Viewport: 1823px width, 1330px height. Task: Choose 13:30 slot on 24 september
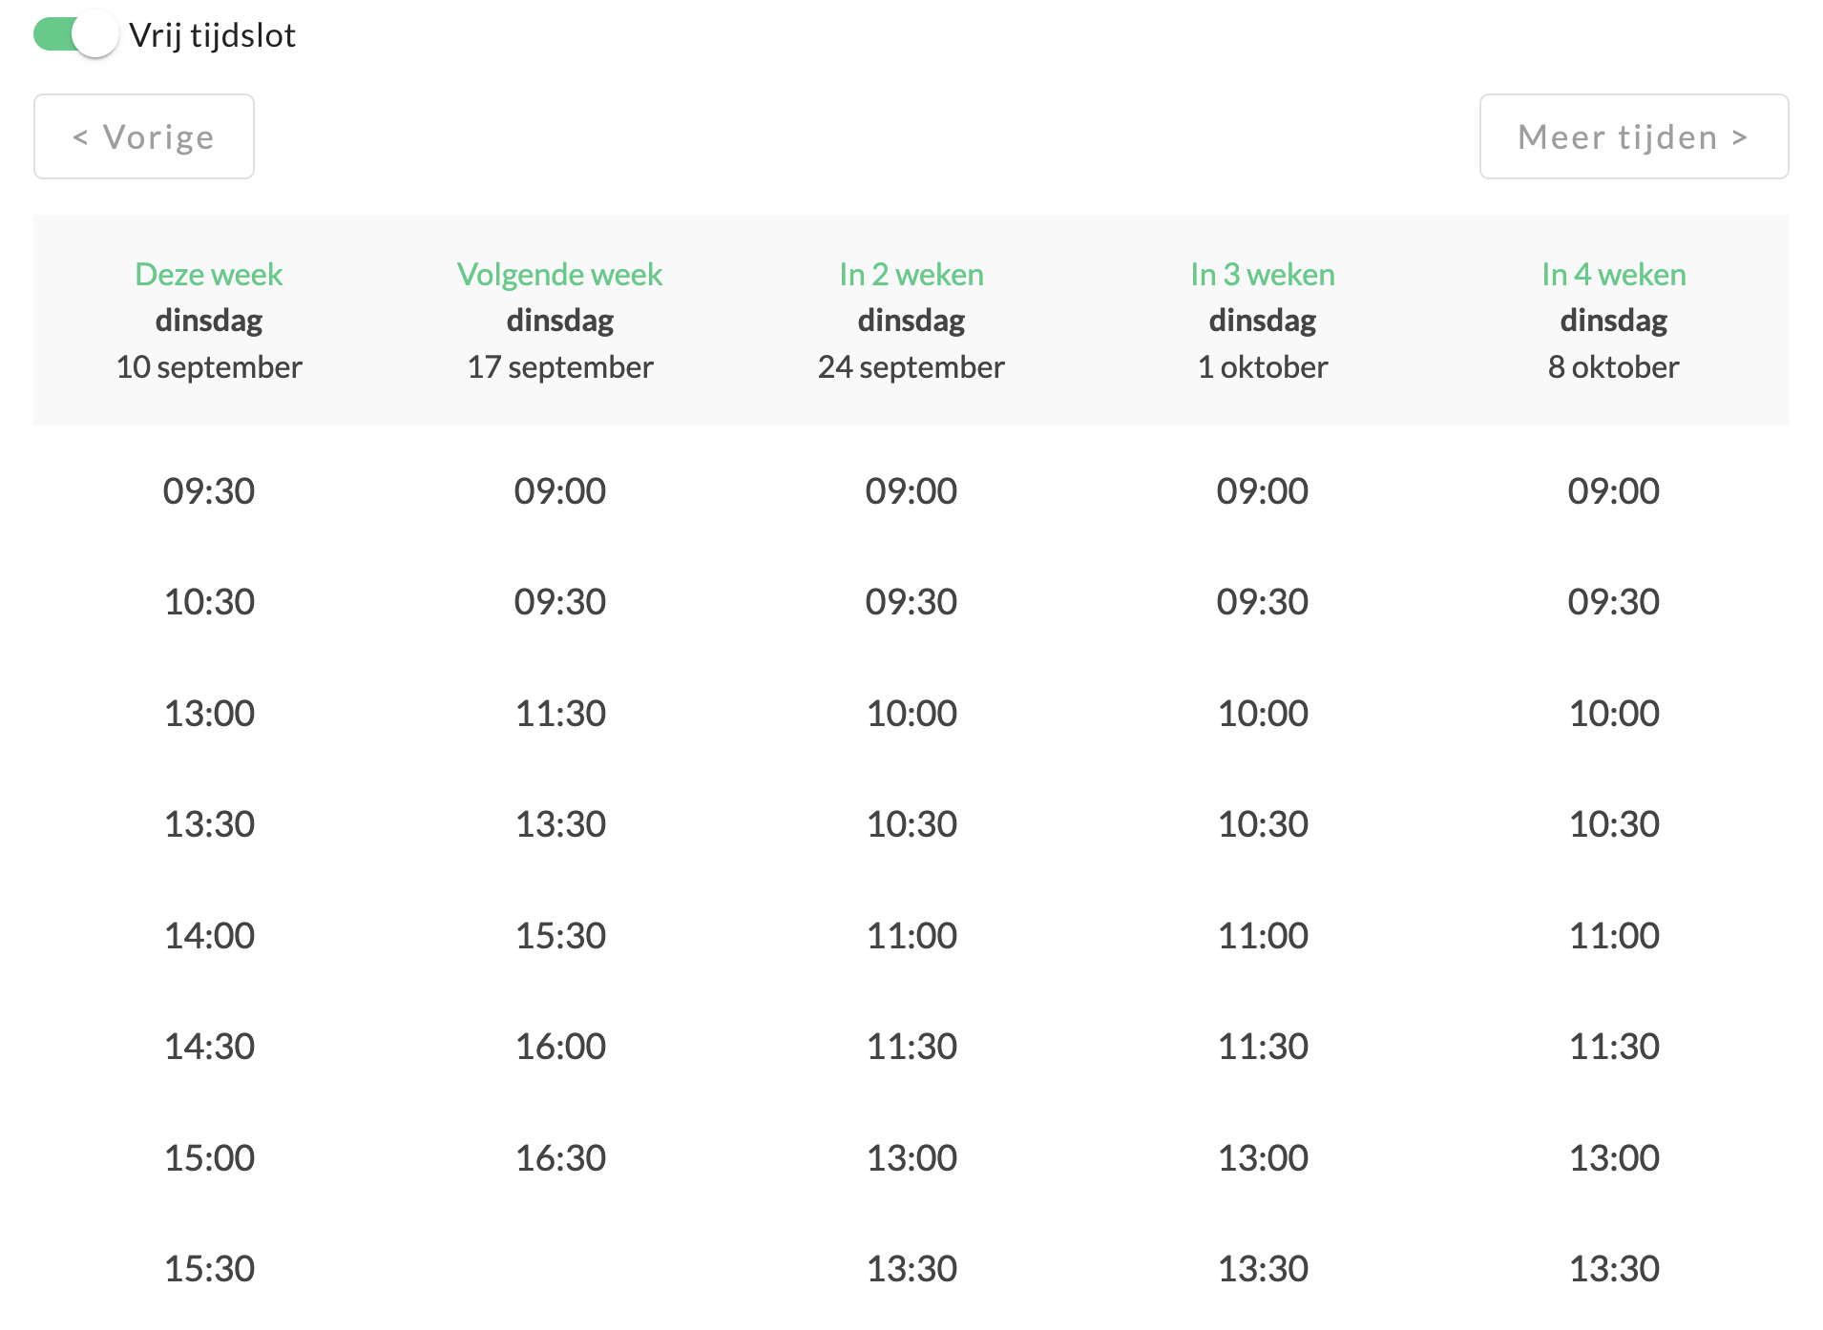click(x=911, y=1269)
